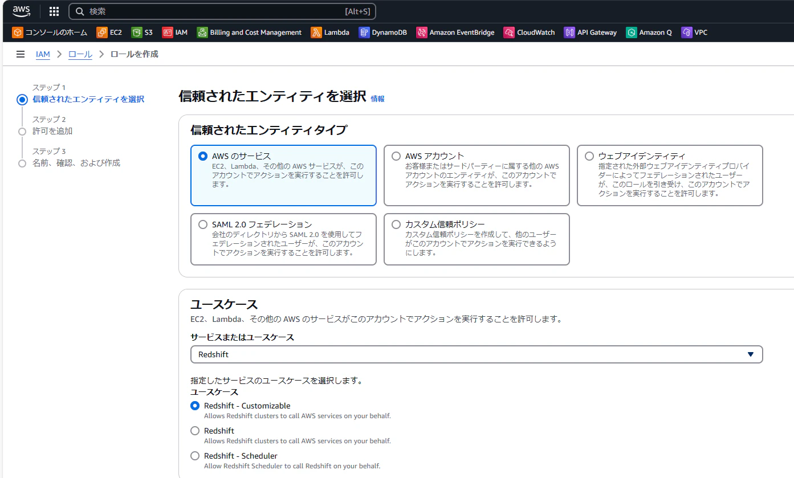
Task: Select SAML 2.0 フェデレーション option
Action: 283,239
